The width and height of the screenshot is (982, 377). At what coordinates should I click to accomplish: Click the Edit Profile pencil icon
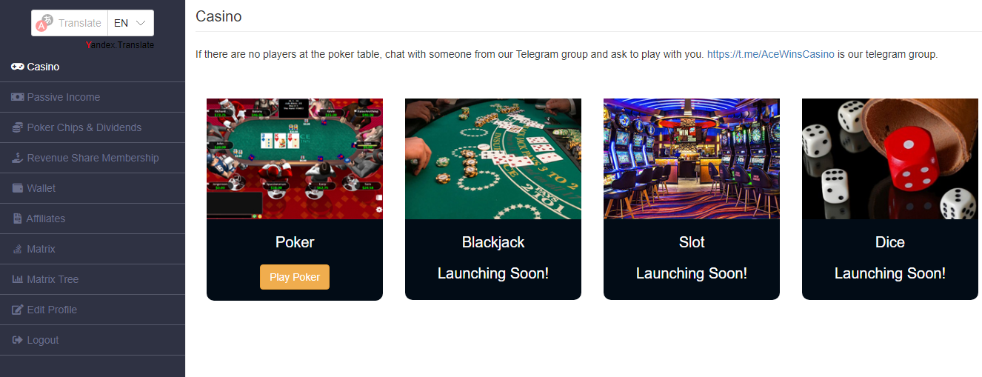pyautogui.click(x=18, y=310)
